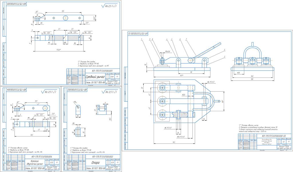The height and width of the screenshot is (172, 293).
Task: Click the note "Допуск соосности" on the assembly sheet
Action: [x=259, y=130]
